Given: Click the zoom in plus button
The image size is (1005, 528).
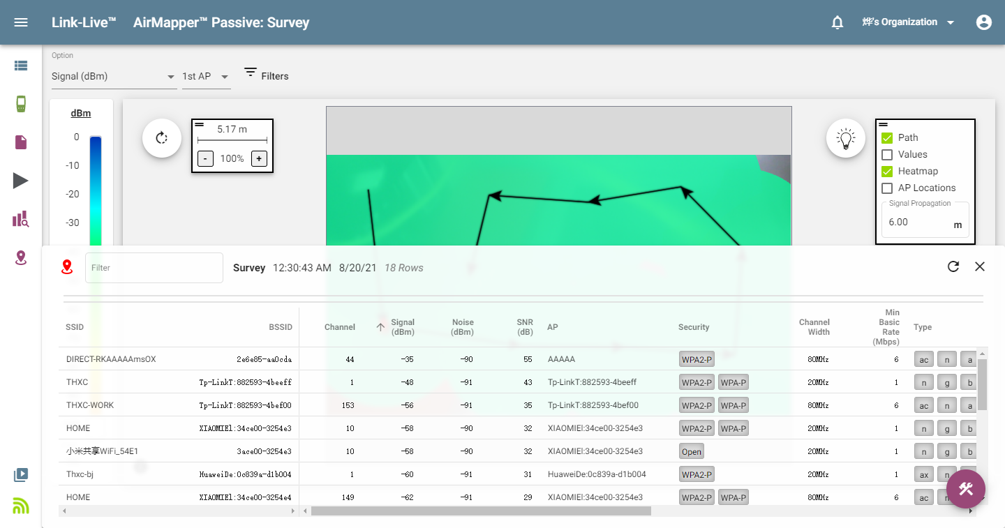Looking at the screenshot, I should tap(259, 158).
